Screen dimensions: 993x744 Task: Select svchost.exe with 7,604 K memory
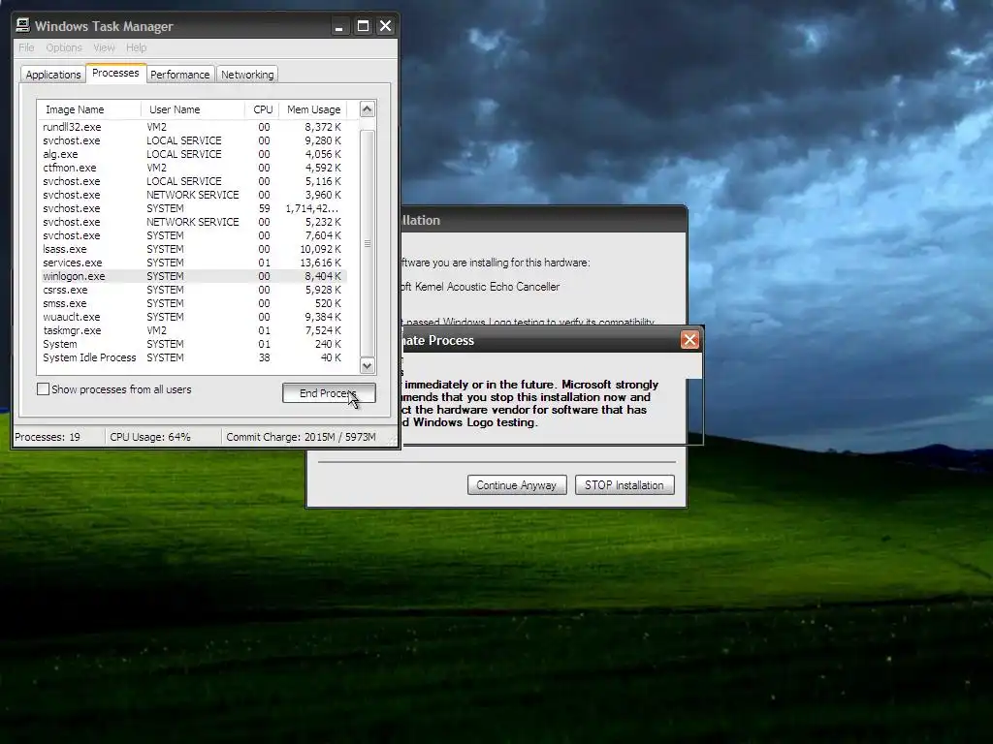[193, 236]
